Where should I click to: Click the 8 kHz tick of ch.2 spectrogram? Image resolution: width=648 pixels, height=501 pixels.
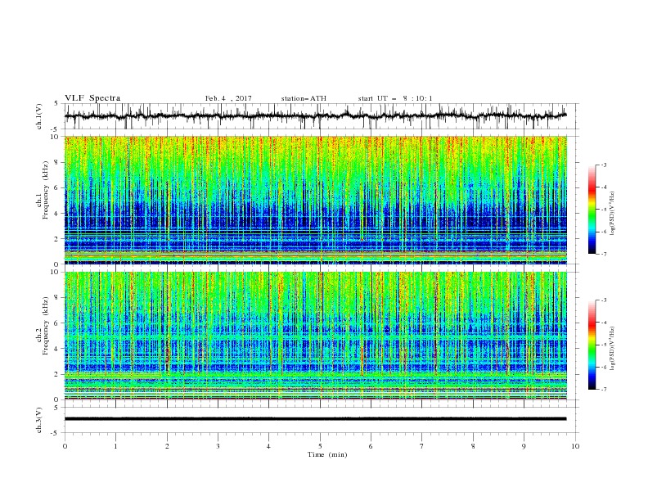tap(57, 298)
